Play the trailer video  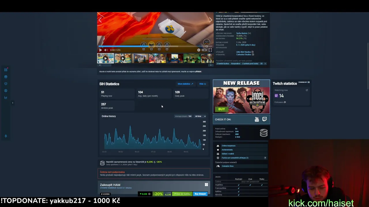(101, 50)
